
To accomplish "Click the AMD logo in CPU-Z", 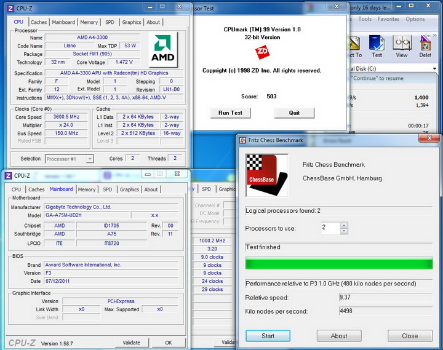I will (x=163, y=49).
